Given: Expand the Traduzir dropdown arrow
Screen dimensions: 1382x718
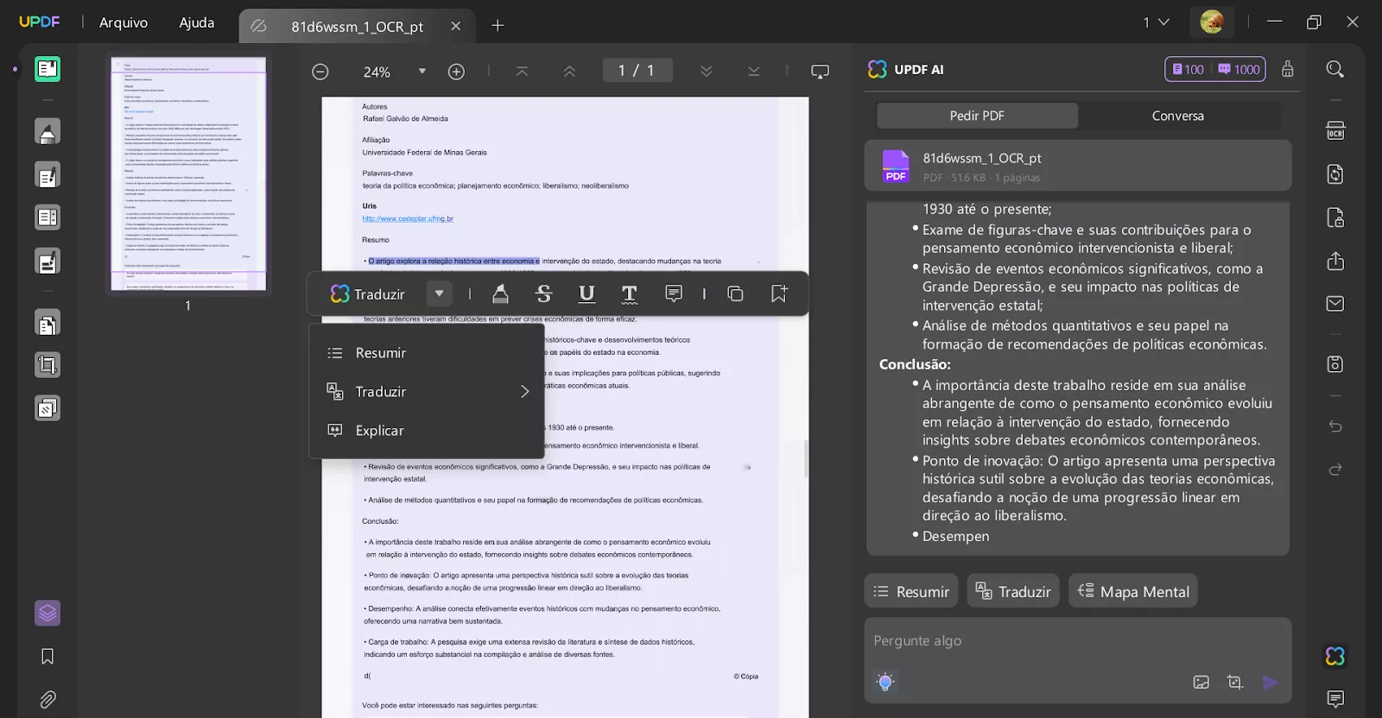Looking at the screenshot, I should (x=439, y=294).
